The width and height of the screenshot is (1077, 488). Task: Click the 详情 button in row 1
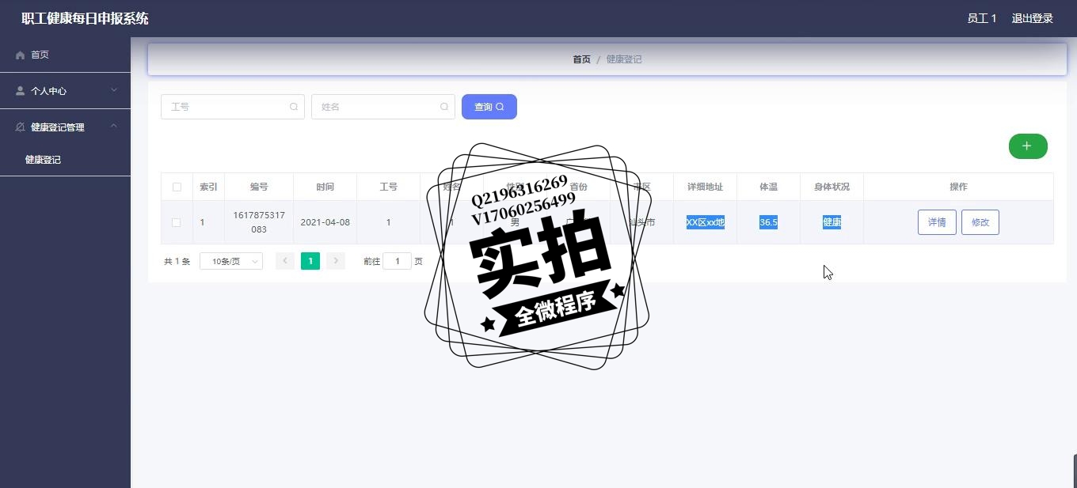(x=937, y=222)
